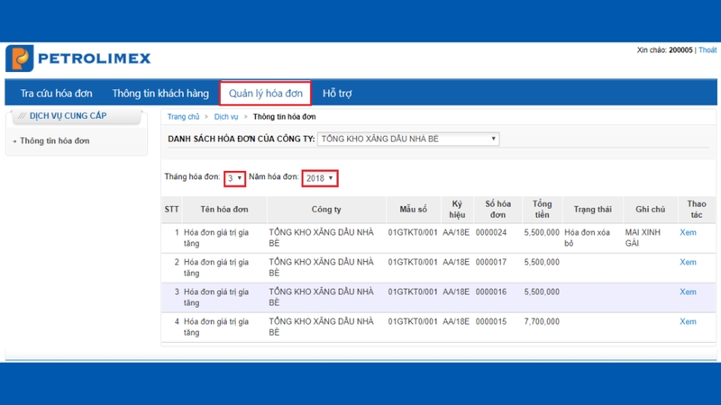The width and height of the screenshot is (721, 405).
Task: Open the Thông tin khách hàng tab
Action: [x=160, y=94]
